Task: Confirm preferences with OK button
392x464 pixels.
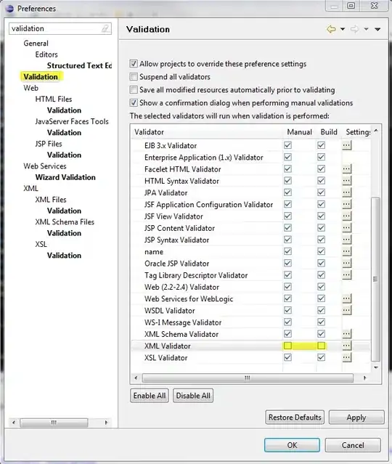Action: (x=292, y=445)
